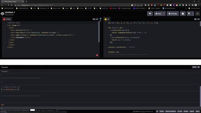Click the console vertical scrollbar
Viewport: 201px width, 113px height.
pos(200,96)
